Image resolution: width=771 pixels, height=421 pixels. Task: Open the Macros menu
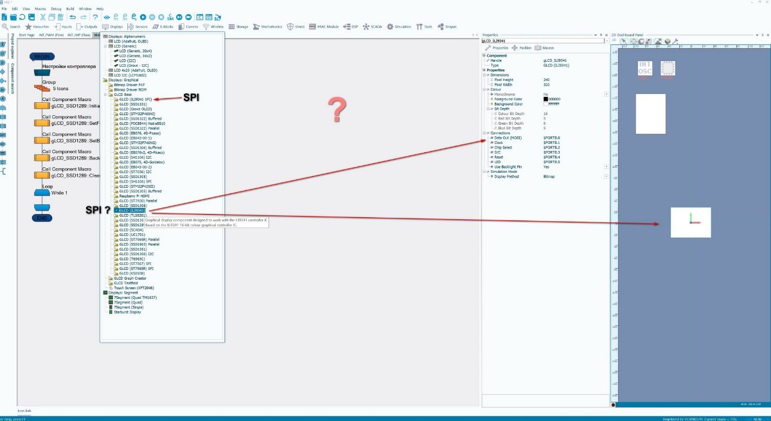click(40, 9)
